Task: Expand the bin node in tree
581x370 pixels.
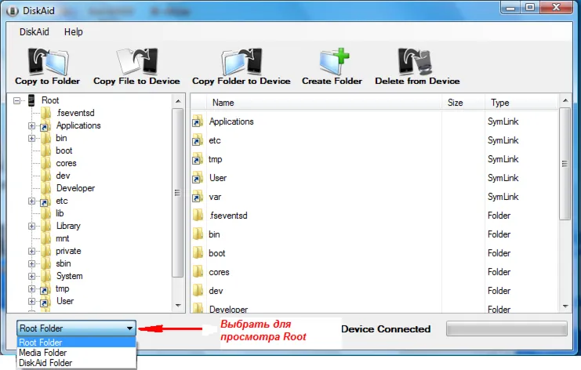Action: (x=32, y=138)
